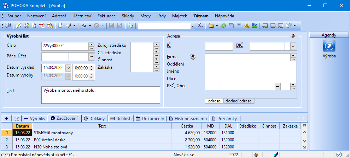Send PDF by e-mail icon

click(50, 26)
